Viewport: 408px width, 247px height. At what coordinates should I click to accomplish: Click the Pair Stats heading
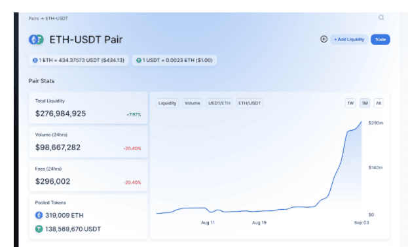[x=41, y=81]
